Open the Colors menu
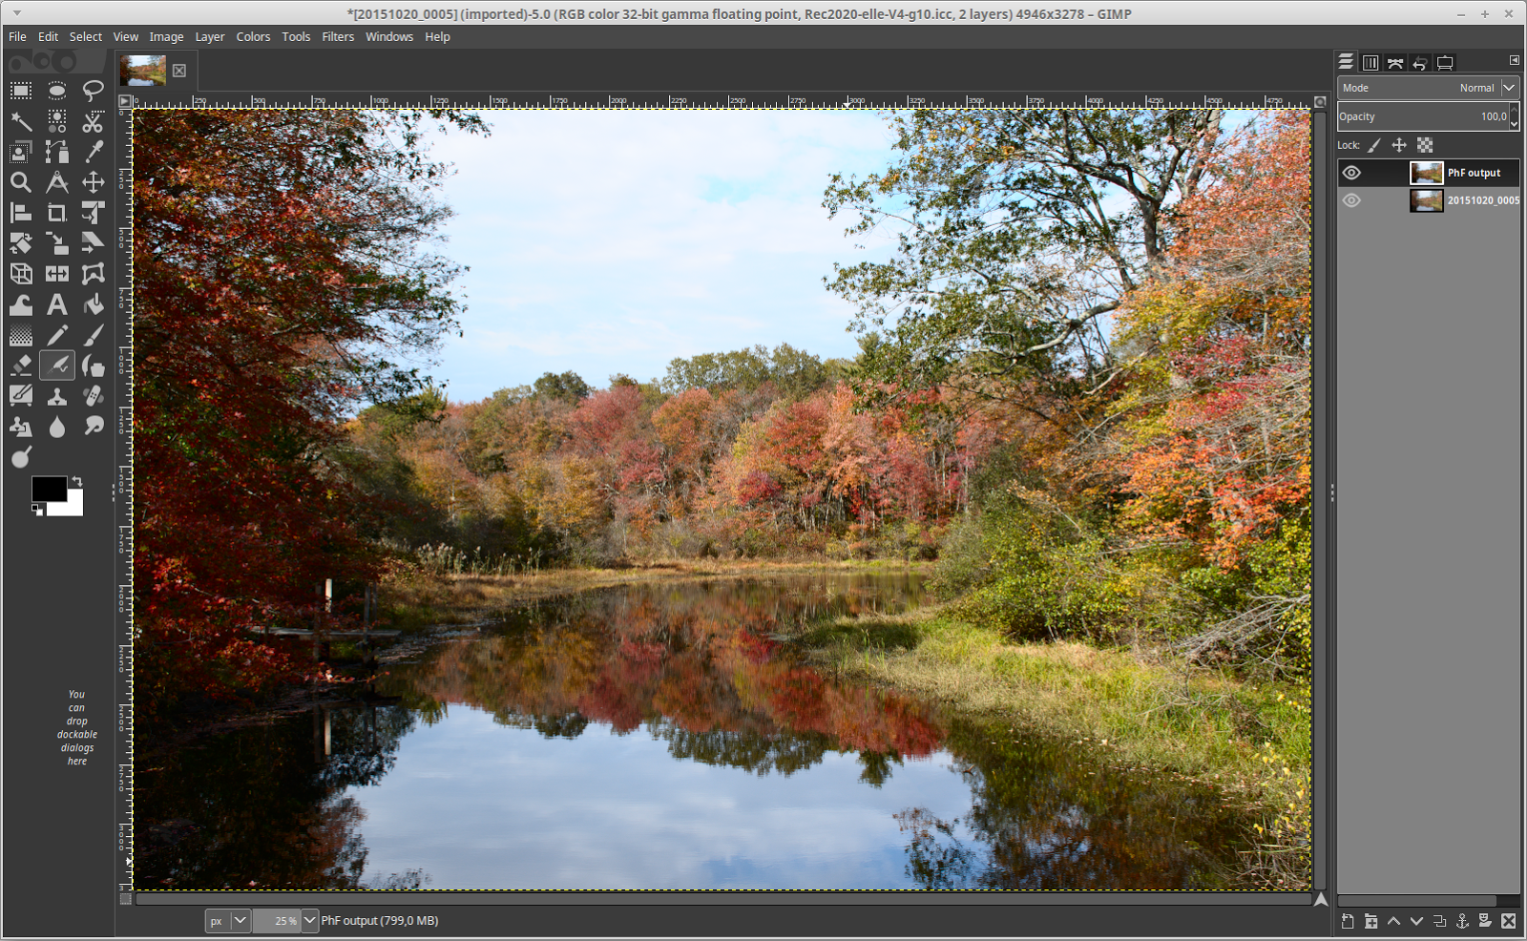The image size is (1527, 941). (x=253, y=36)
